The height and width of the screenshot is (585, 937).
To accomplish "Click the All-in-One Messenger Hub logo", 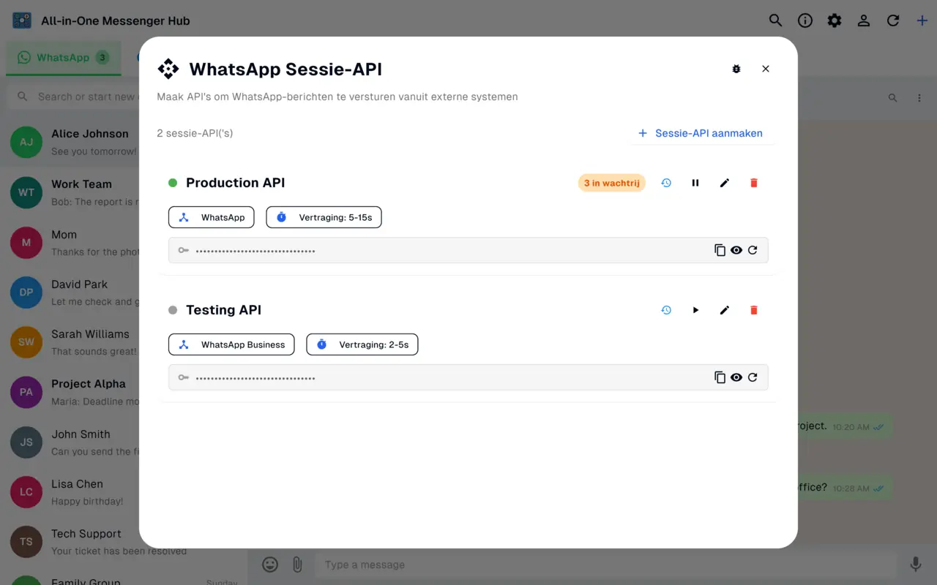I will (x=22, y=20).
